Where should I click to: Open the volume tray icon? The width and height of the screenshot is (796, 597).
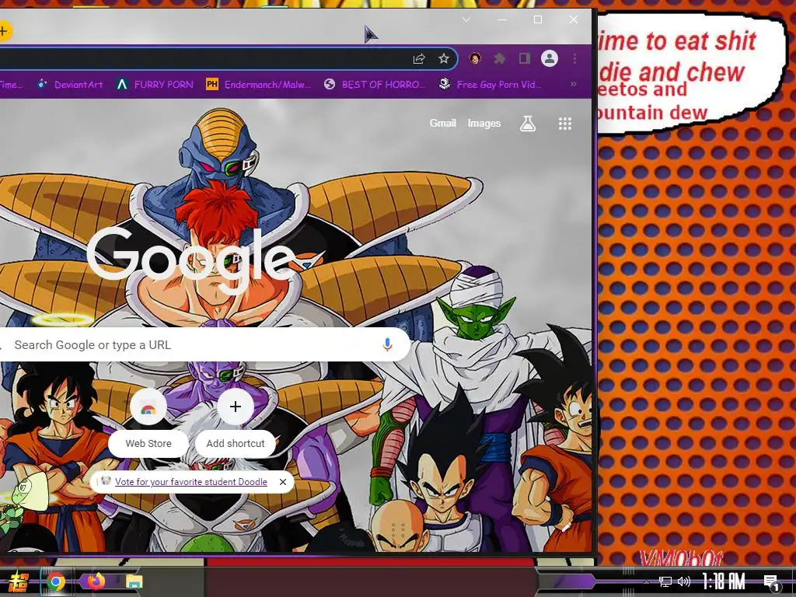684,581
